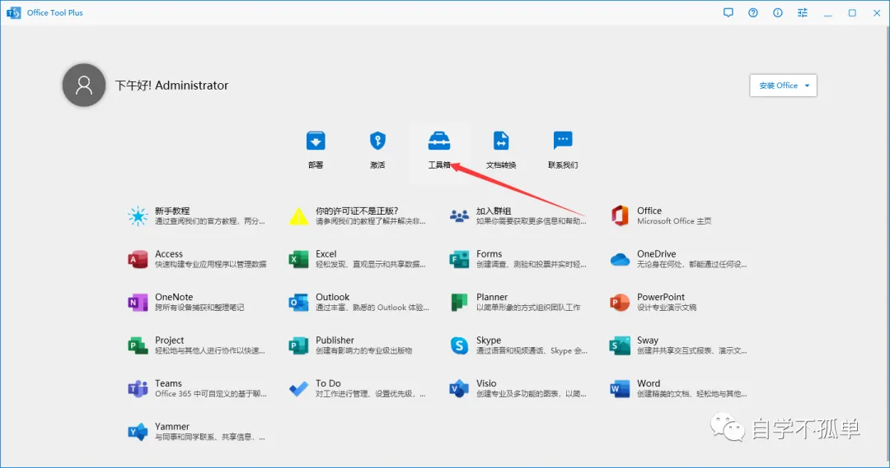Click the Word app icon
This screenshot has width=890, height=468.
pyautogui.click(x=620, y=389)
